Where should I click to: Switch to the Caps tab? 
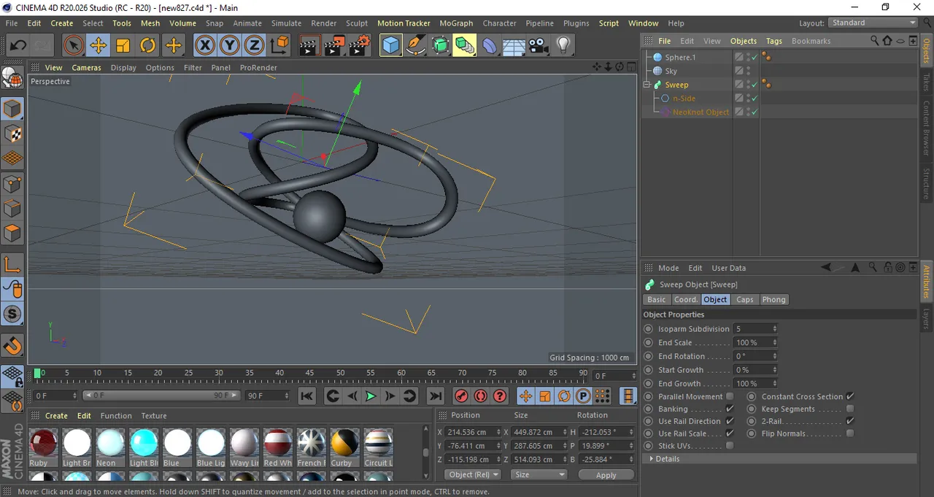click(744, 300)
